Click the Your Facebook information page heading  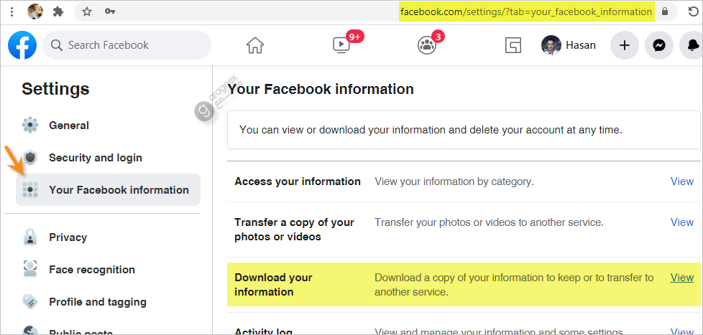click(321, 89)
